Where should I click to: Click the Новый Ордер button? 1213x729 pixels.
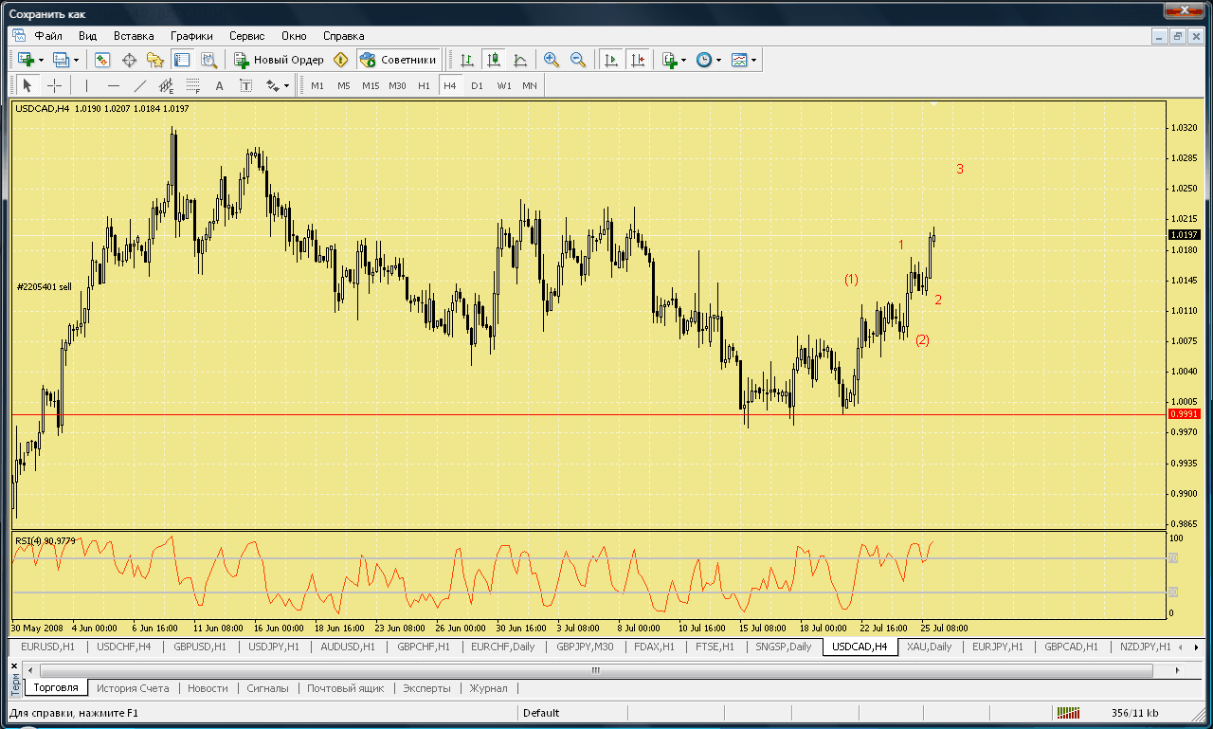pyautogui.click(x=280, y=60)
